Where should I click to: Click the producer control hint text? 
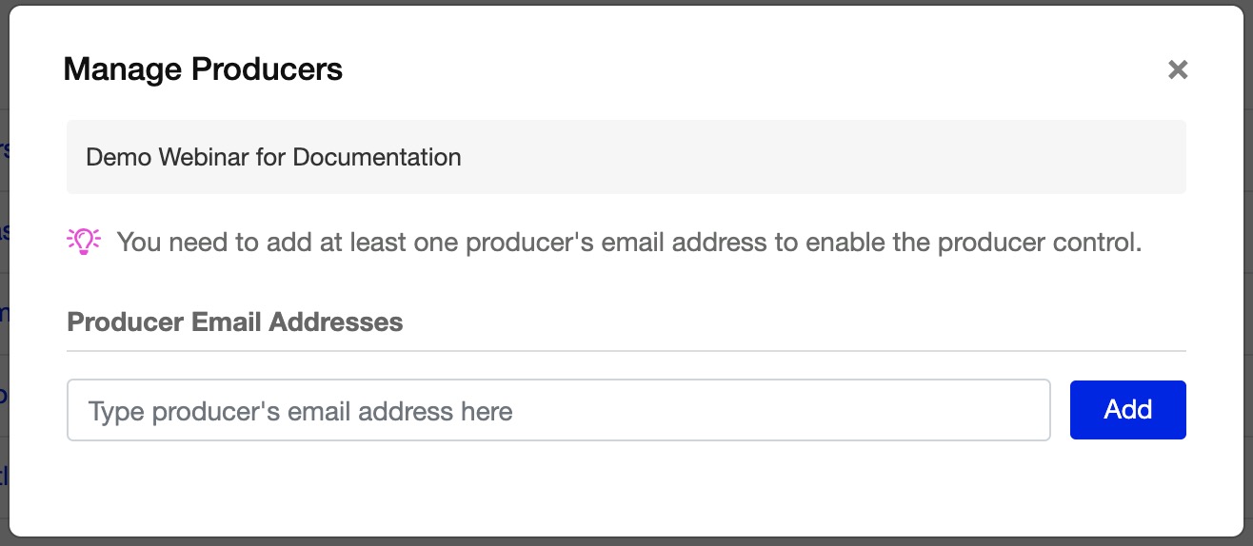pyautogui.click(x=628, y=243)
